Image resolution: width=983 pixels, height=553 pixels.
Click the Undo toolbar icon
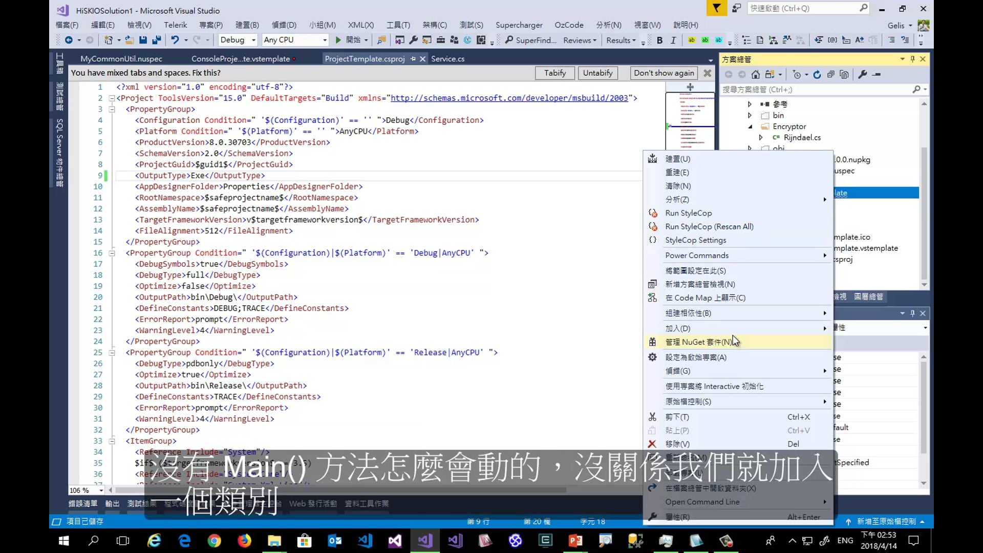point(176,39)
